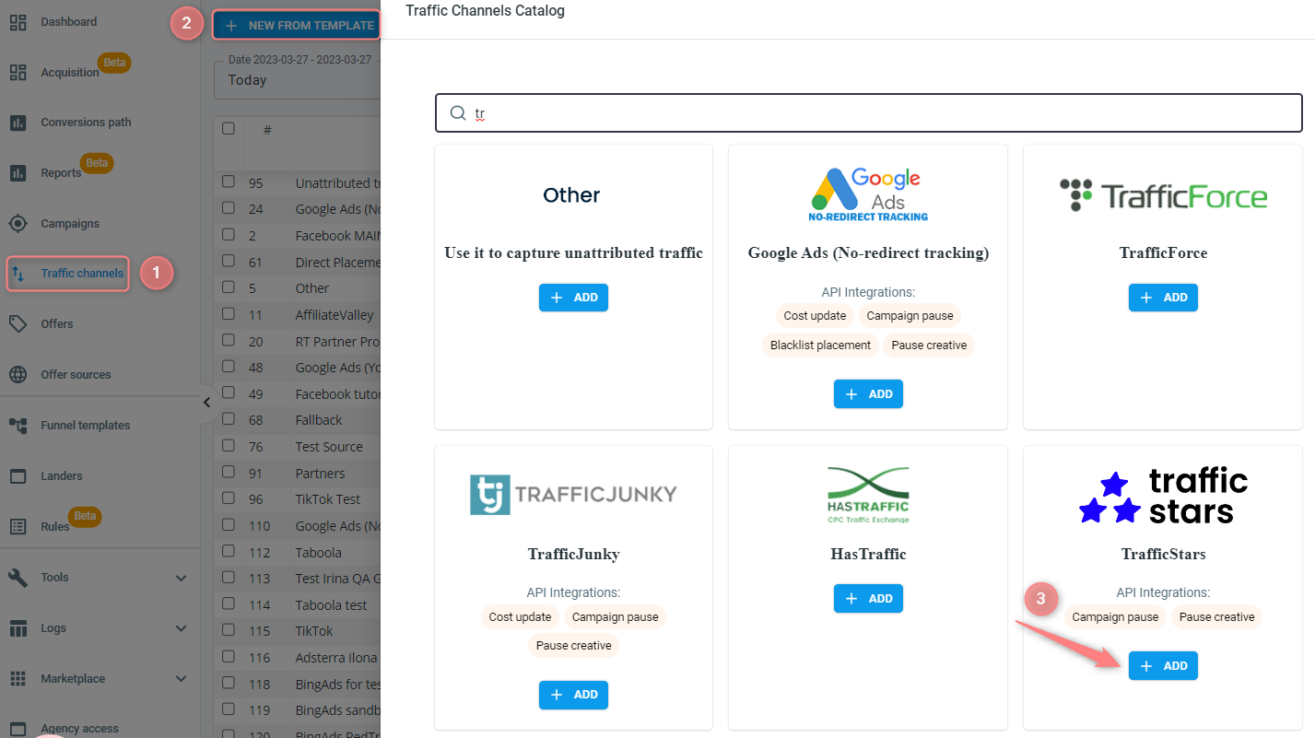Click the Traffic channels arrows icon
This screenshot has width=1315, height=738.
point(18,274)
